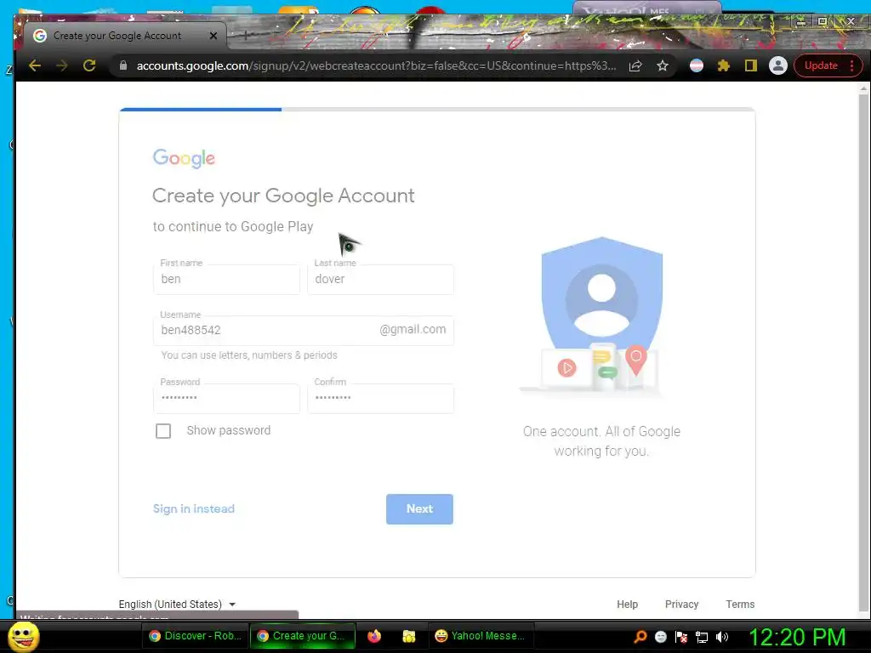Screen dimensions: 871x653
Task: Click the 12:20 PM taskbar clock
Action: click(797, 637)
